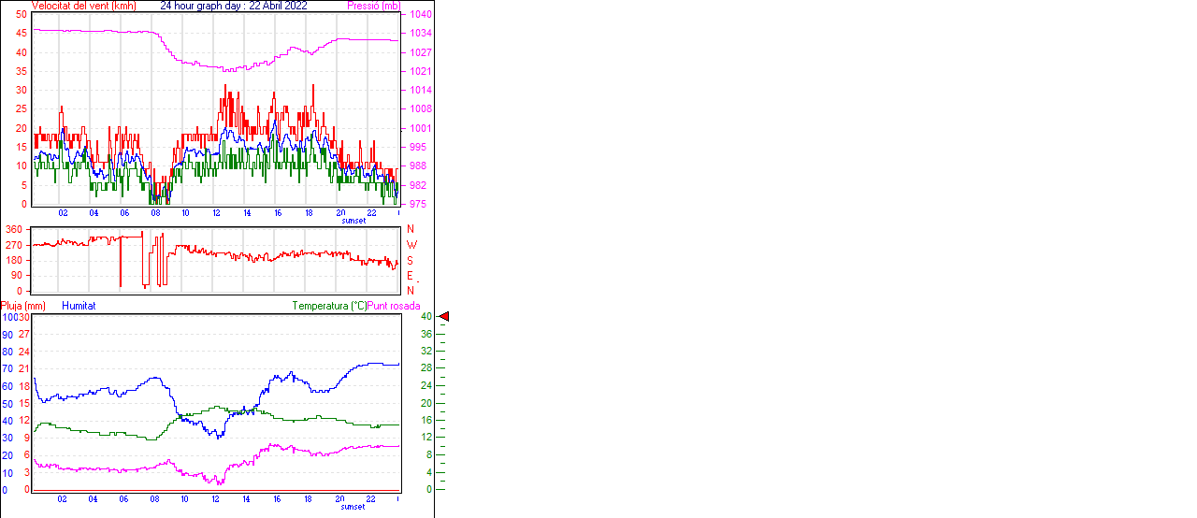
Task: Click the 12 hour tick under wind chart
Action: [x=216, y=213]
